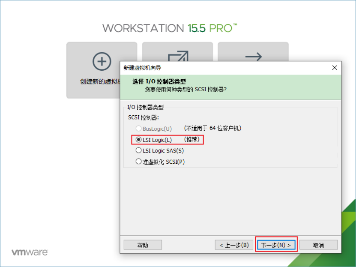The image size is (356, 267).
Task: Click the vmware logo at bottom left
Action: (x=30, y=252)
